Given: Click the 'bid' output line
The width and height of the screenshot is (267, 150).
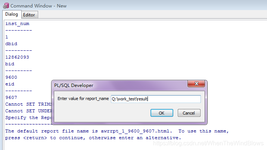Looking at the screenshot, I should coord(10,64).
